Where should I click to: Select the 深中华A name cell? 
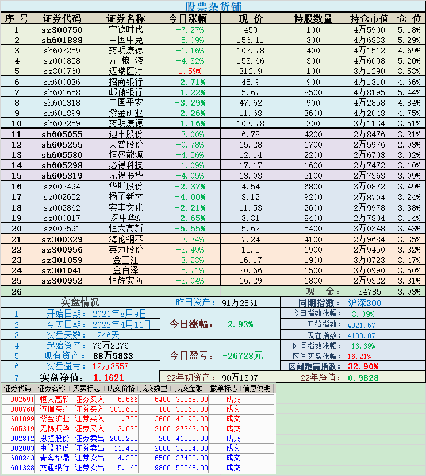[125, 218]
